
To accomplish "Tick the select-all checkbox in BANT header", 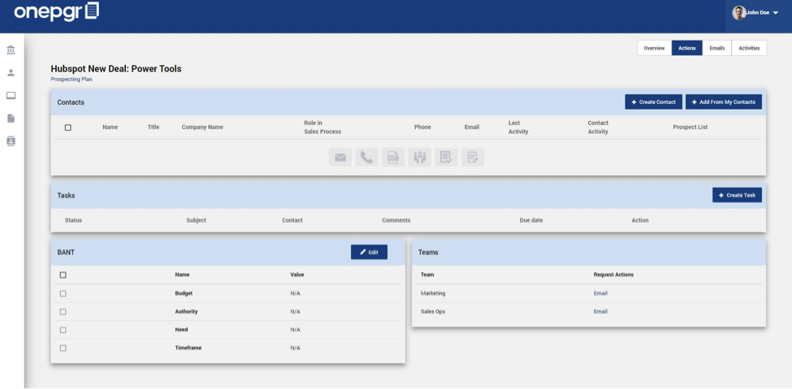I will click(63, 274).
